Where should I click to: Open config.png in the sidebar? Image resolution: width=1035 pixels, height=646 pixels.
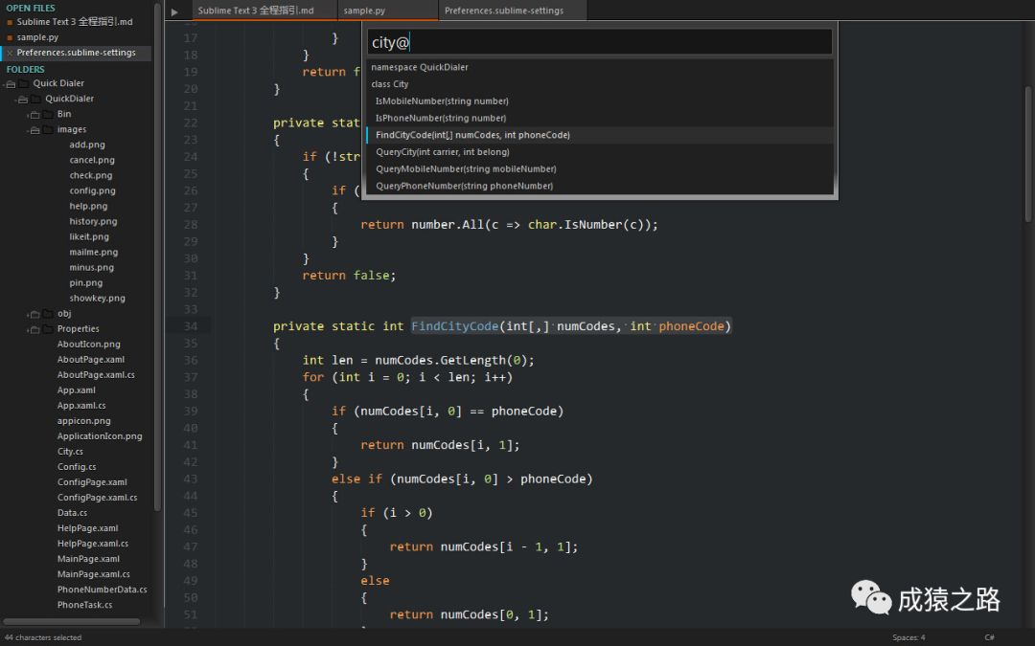coord(92,191)
